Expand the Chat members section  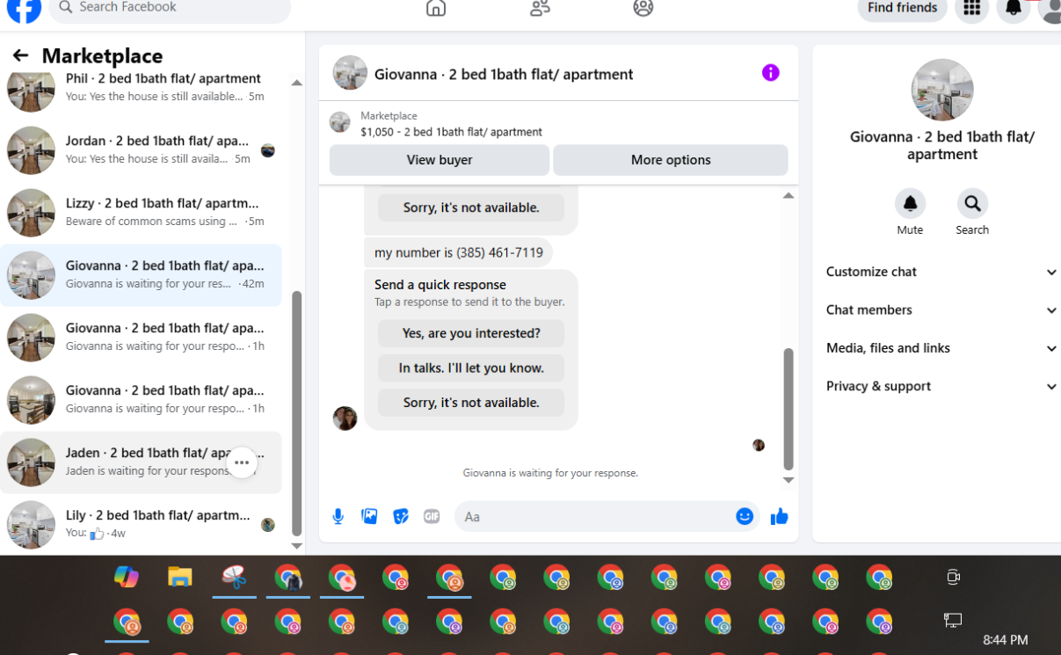942,309
